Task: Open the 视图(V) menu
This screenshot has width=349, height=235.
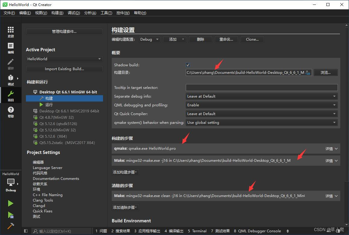Action: tap(41, 13)
